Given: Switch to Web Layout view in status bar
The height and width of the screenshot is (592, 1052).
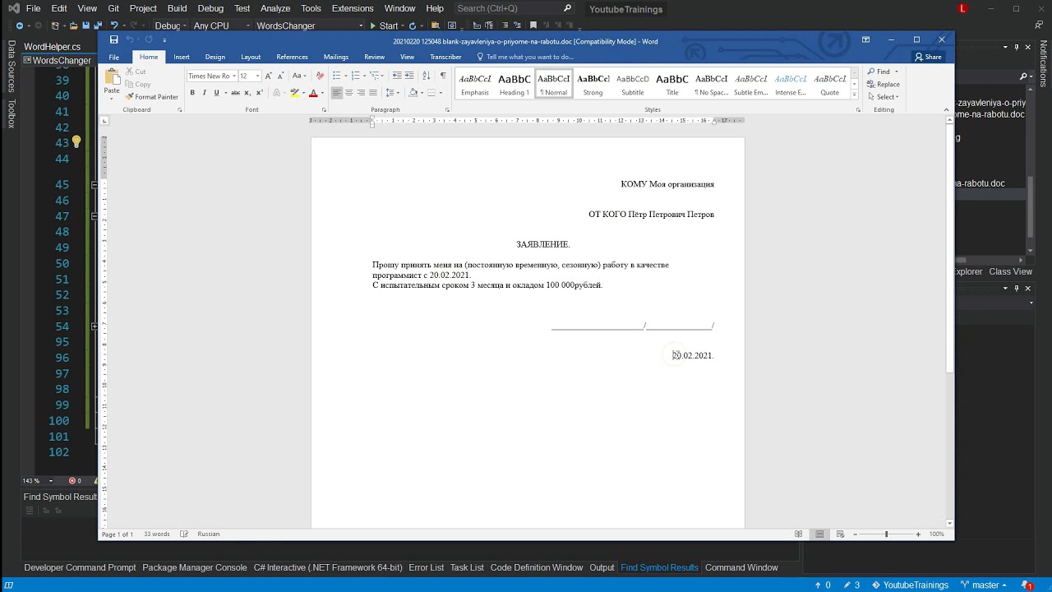Looking at the screenshot, I should 840,534.
